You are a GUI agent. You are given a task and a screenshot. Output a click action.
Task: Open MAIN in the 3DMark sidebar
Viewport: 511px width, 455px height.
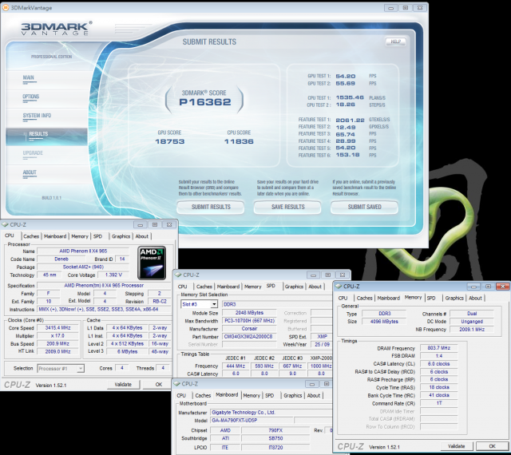[x=29, y=77]
